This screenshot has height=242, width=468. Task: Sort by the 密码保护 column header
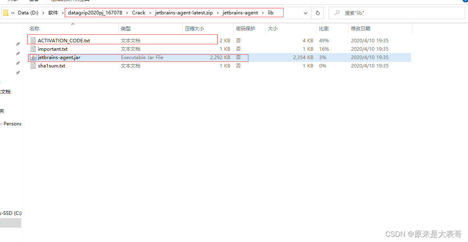tap(246, 29)
